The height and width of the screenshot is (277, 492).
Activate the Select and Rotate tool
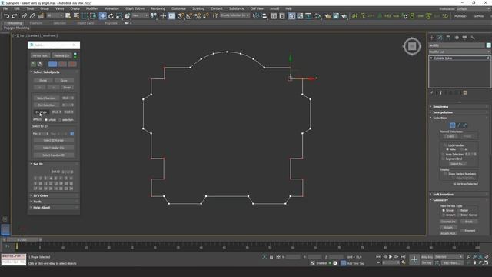(111, 16)
